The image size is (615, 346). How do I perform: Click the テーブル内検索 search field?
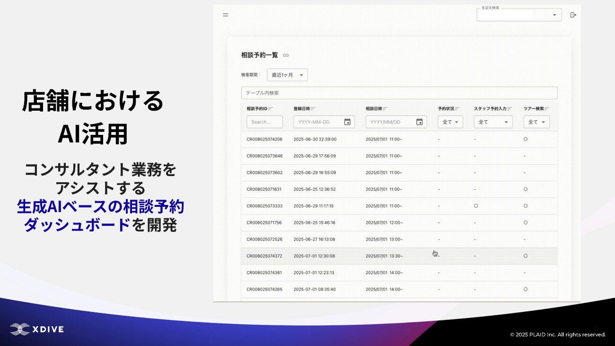[x=399, y=93]
